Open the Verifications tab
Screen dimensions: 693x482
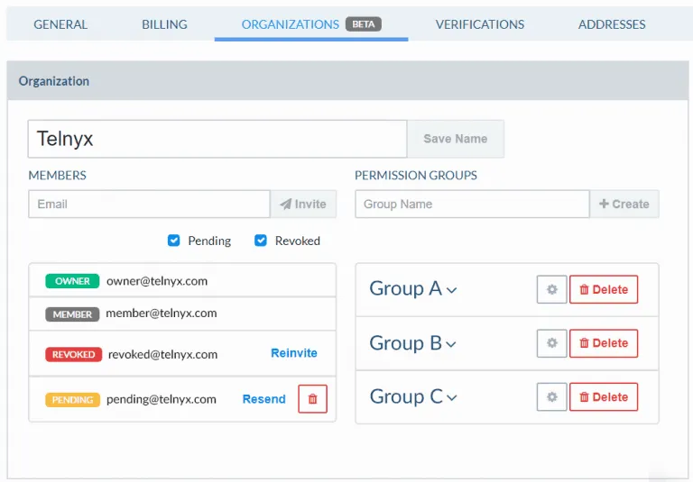[479, 24]
